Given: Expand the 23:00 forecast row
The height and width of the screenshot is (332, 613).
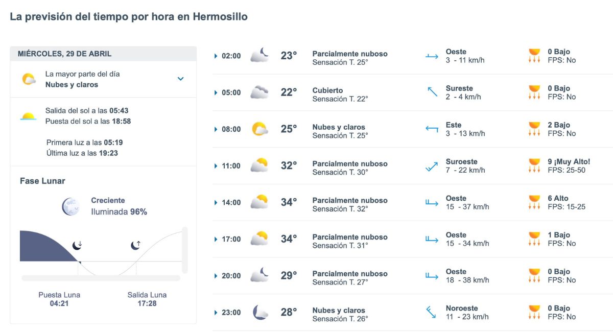Looking at the screenshot, I should tap(215, 312).
